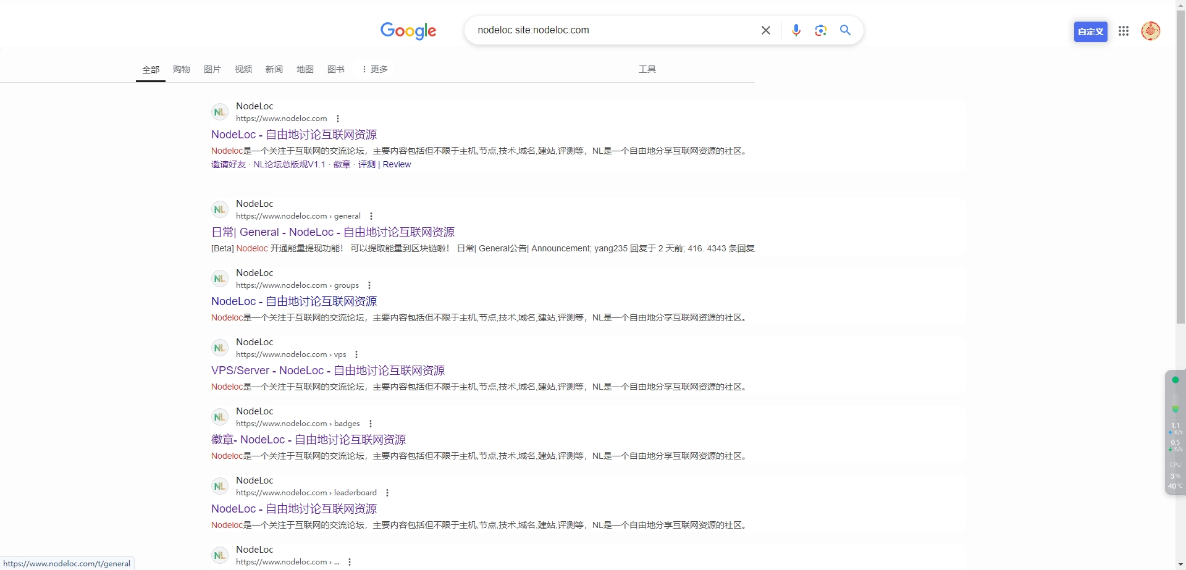Open more options for groups result
Viewport: 1186px width, 570px height.
369,285
